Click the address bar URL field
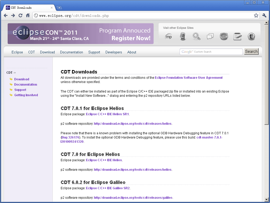This screenshot has width=270, height=203. click(x=146, y=16)
